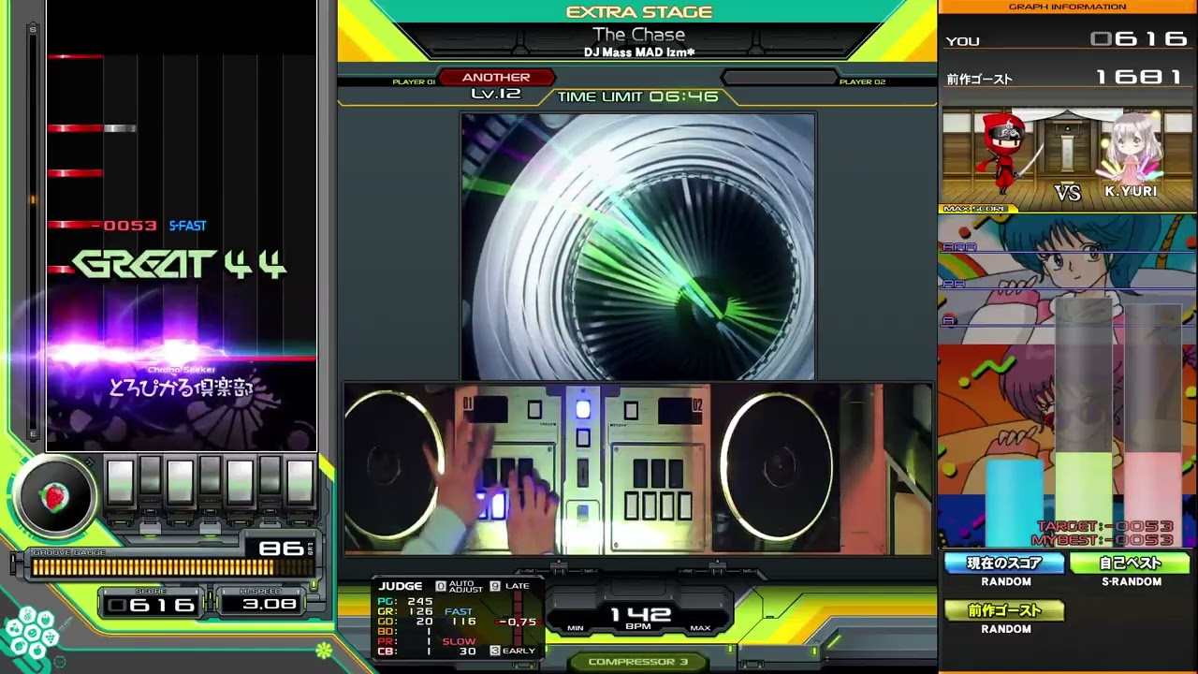Click the FAST 116 count
The height and width of the screenshot is (674, 1198).
coord(460,617)
